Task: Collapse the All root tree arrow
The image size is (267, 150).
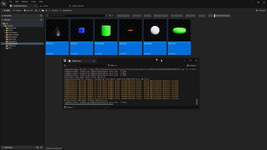Action: (x=2, y=23)
